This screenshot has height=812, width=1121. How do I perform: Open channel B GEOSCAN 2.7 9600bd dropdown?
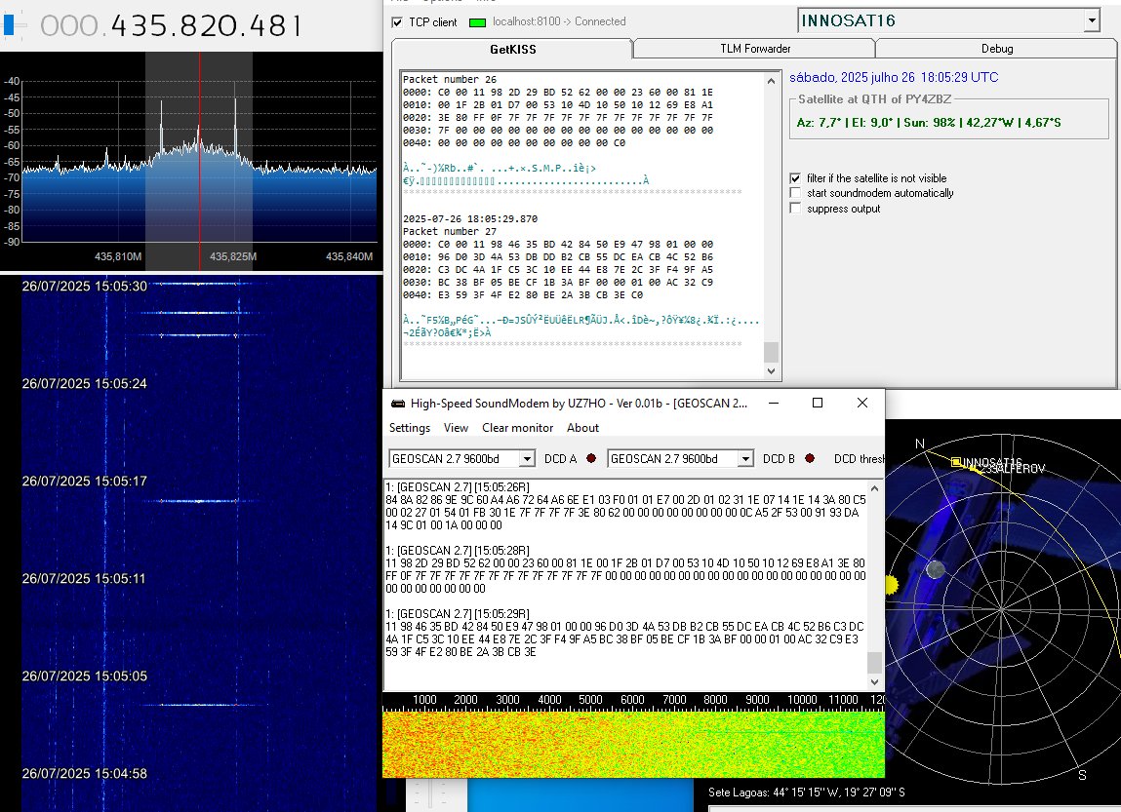745,458
